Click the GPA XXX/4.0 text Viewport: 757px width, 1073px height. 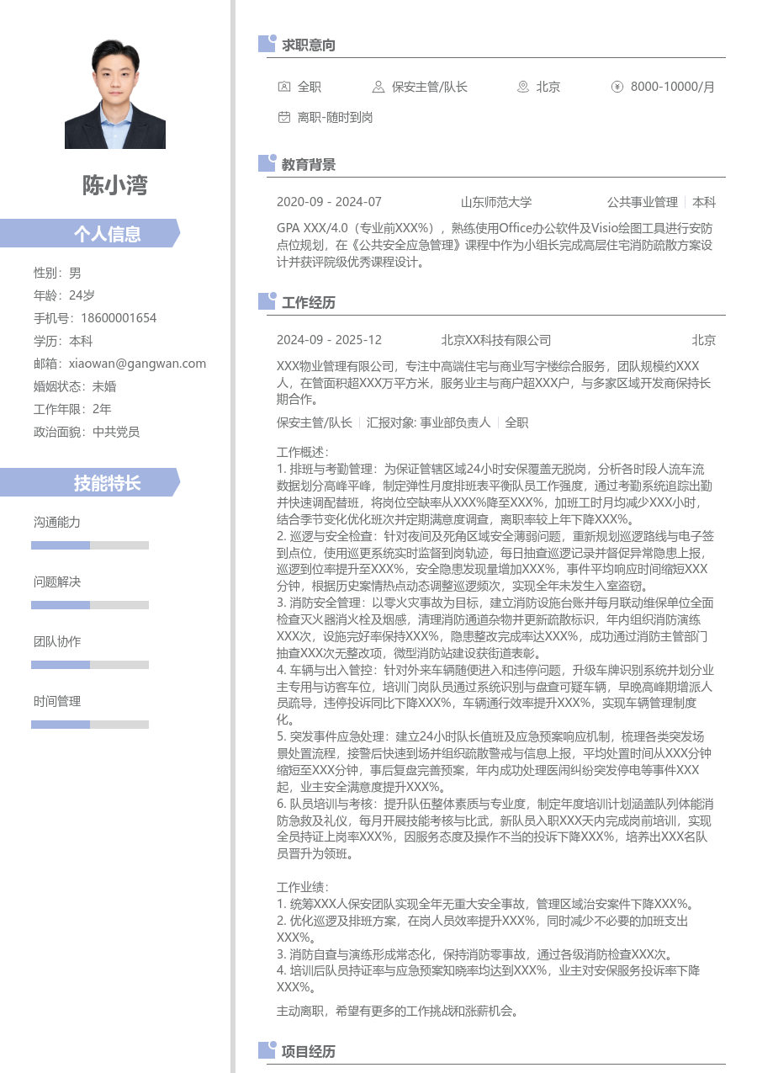(313, 228)
